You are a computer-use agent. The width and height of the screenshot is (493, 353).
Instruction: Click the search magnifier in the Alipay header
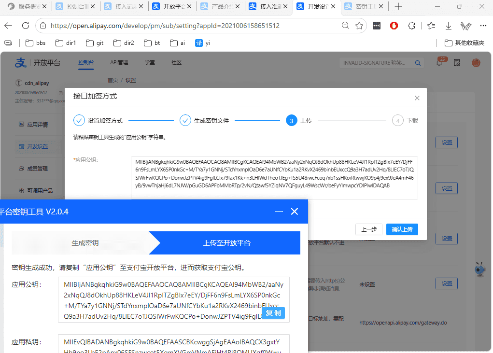[418, 63]
